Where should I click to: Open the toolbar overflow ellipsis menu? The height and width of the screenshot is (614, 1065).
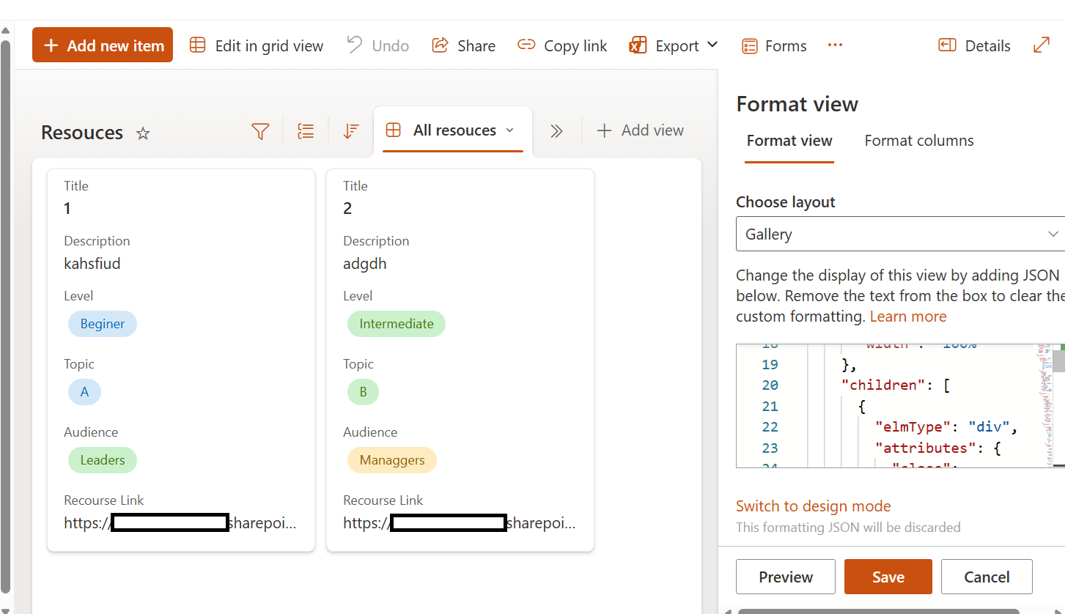point(835,45)
